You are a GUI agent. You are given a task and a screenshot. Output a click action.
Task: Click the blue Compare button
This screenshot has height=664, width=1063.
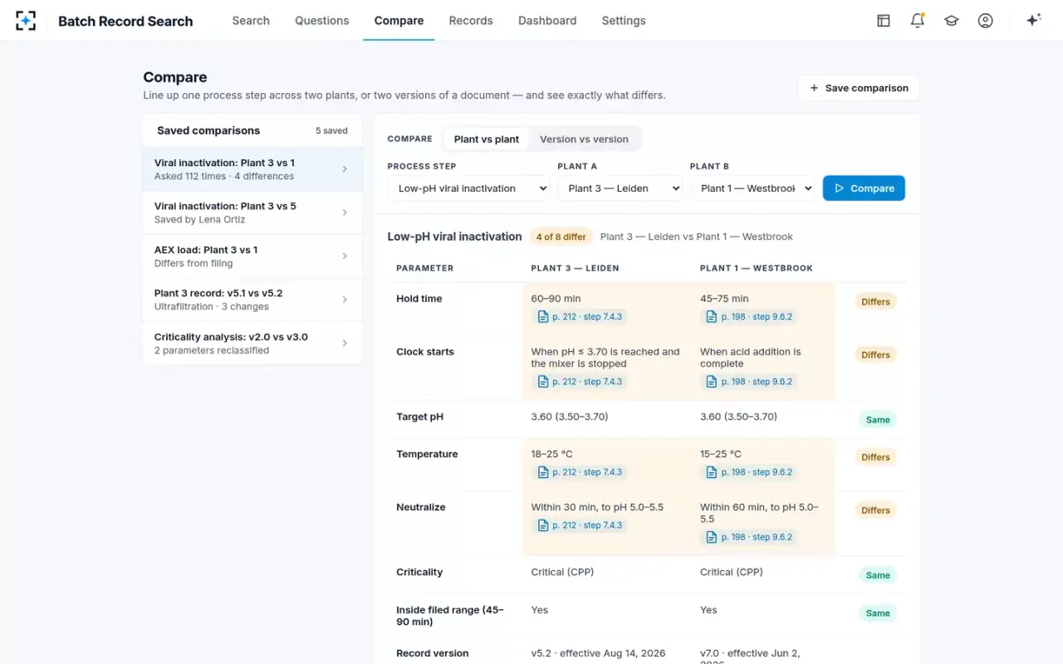(864, 188)
